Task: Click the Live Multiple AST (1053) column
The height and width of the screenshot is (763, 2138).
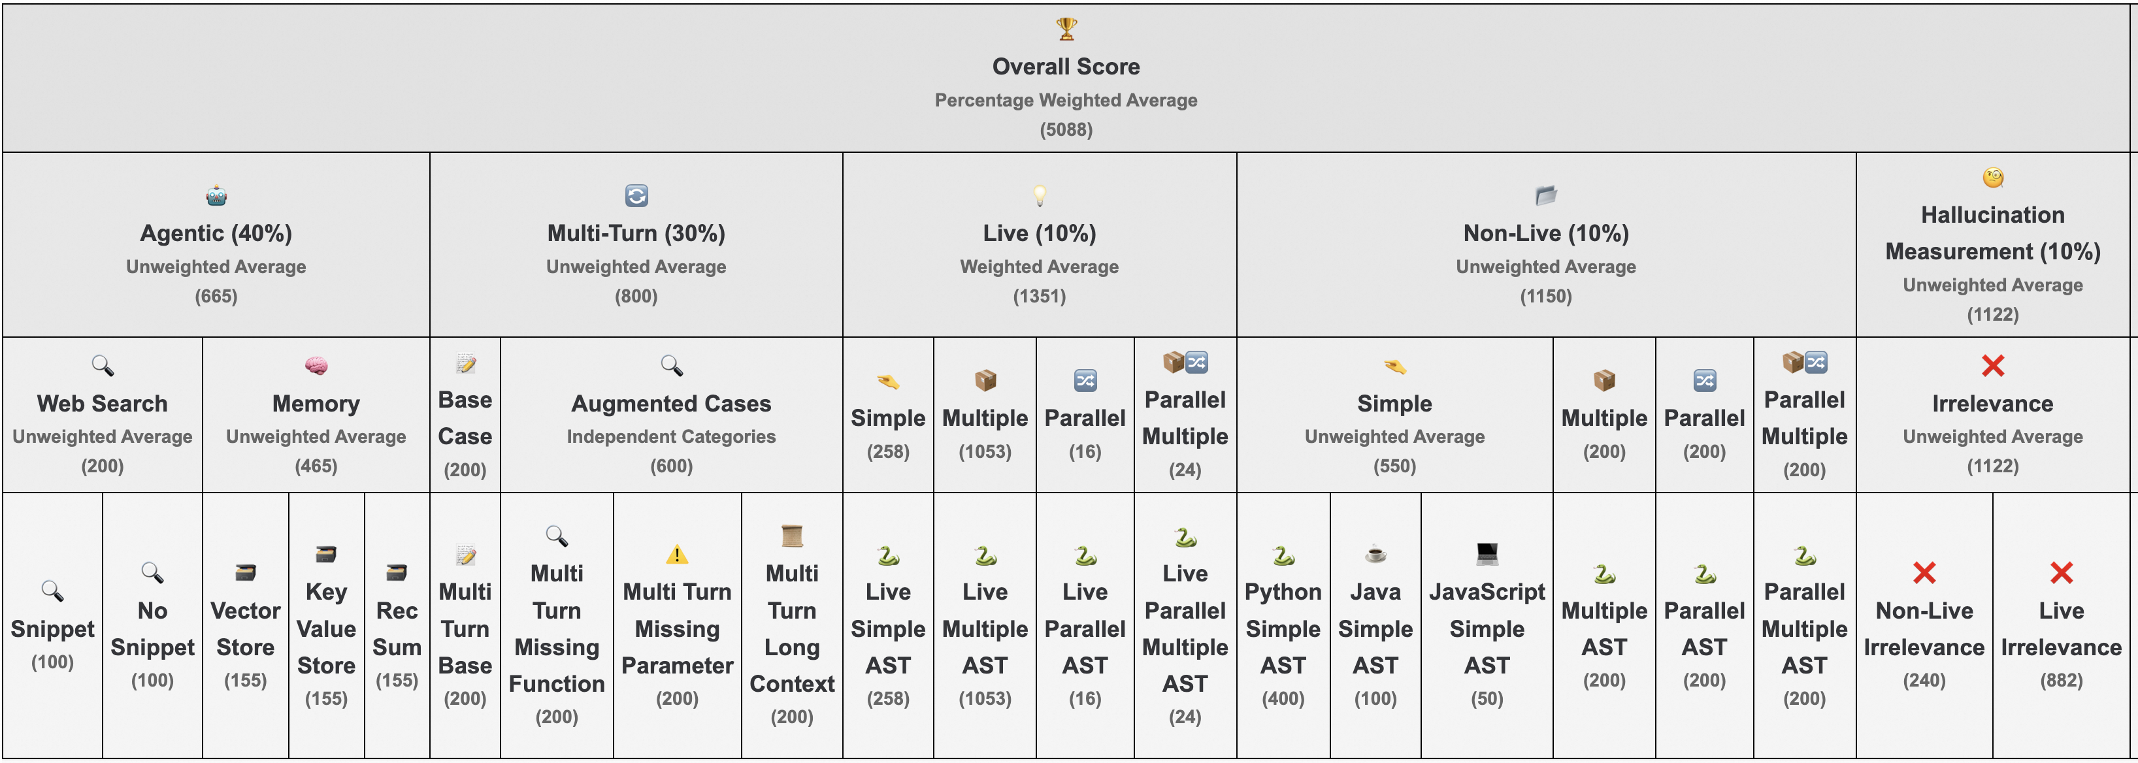Action: pos(984,626)
